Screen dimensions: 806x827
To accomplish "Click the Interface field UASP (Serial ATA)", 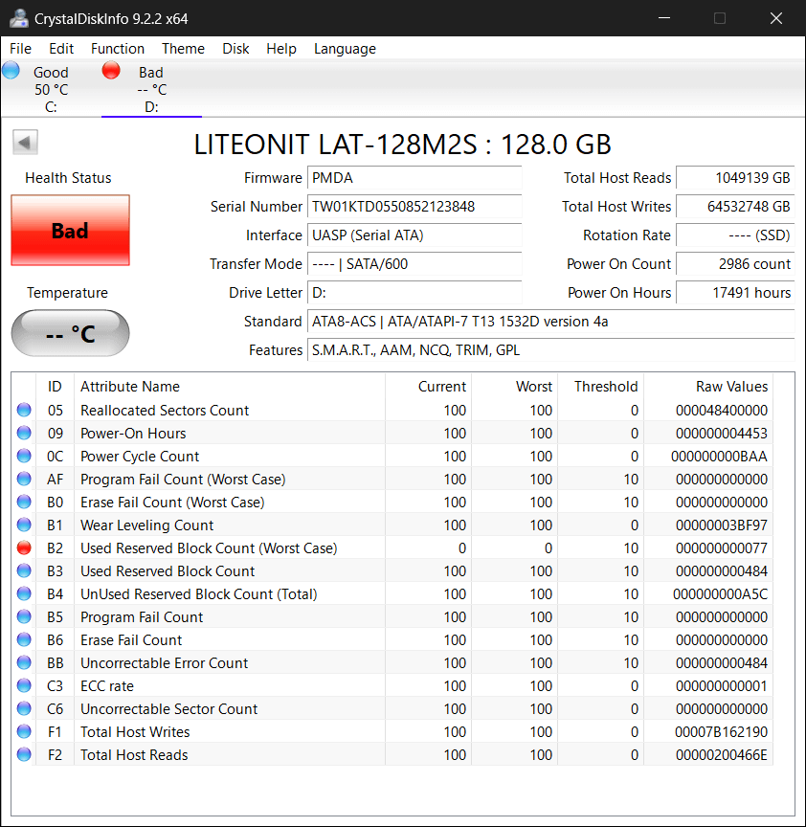I will (x=414, y=235).
